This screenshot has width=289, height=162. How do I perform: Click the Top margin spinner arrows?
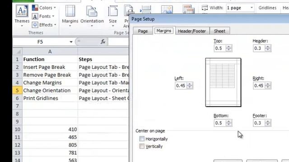[229, 48]
